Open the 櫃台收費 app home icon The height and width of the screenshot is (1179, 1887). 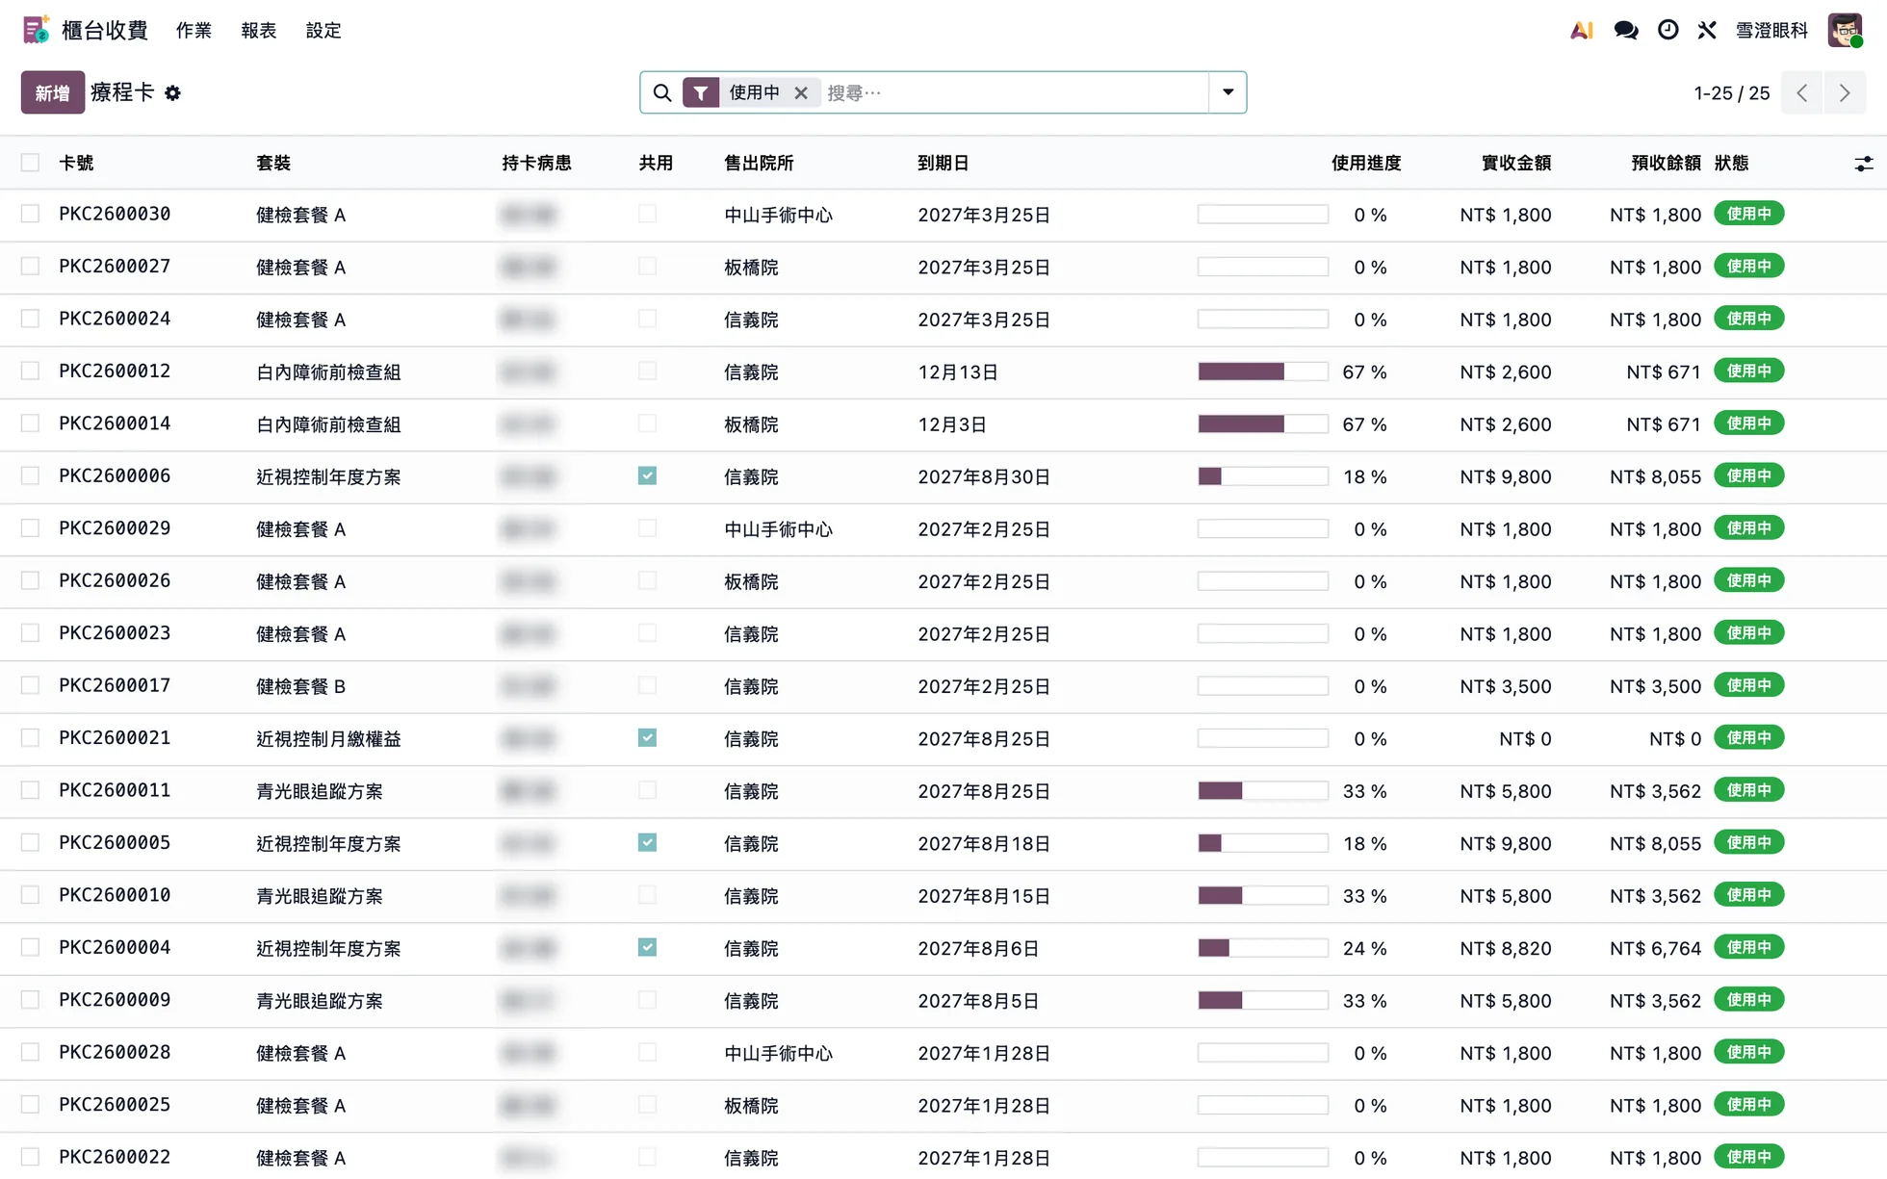(x=36, y=30)
